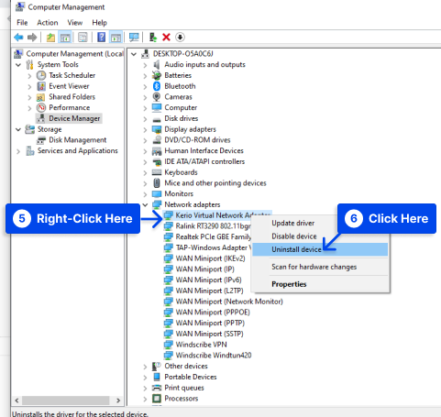Select Windscribe VPN adapter

[x=201, y=345]
